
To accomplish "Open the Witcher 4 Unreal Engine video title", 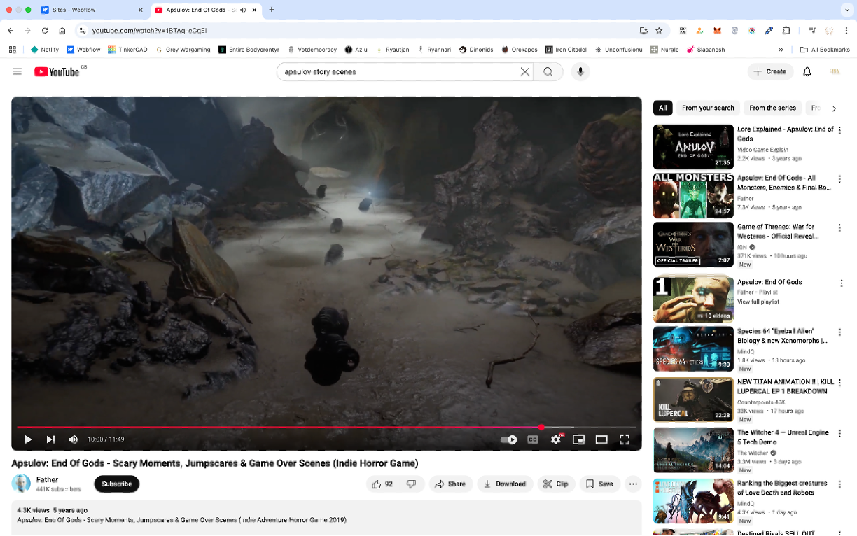I will click(x=783, y=437).
